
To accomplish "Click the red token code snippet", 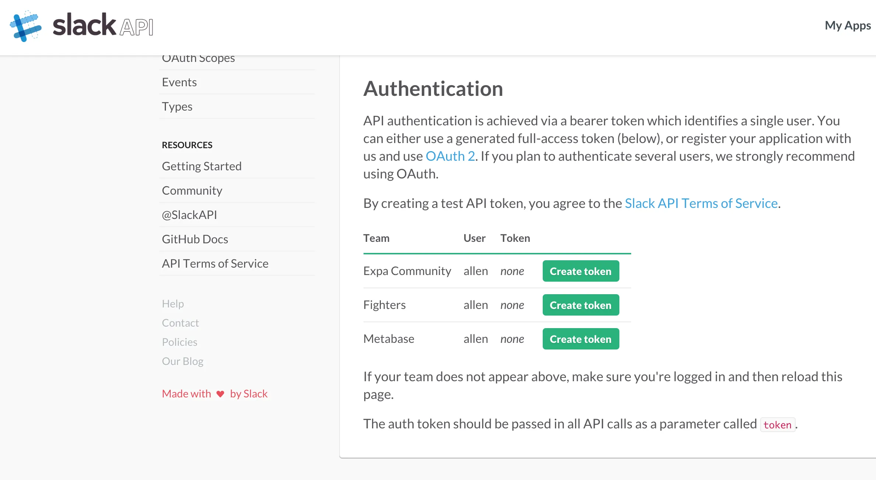I will coord(777,425).
